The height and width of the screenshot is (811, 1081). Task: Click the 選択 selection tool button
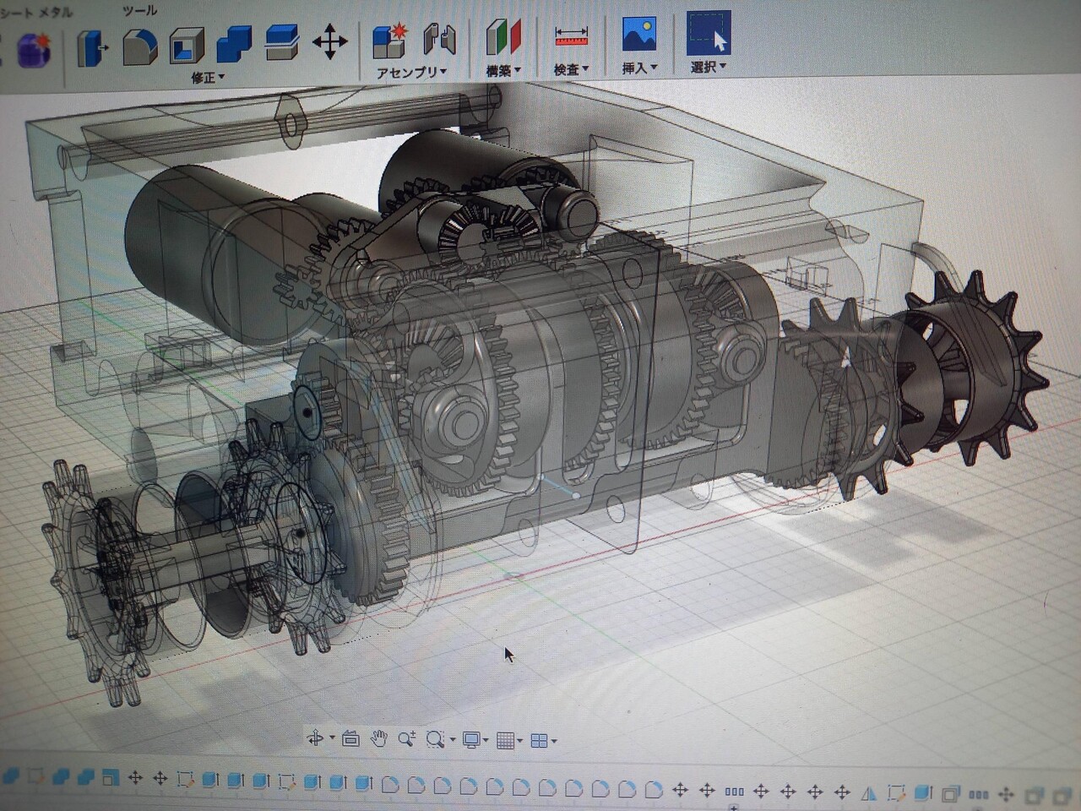click(x=709, y=34)
